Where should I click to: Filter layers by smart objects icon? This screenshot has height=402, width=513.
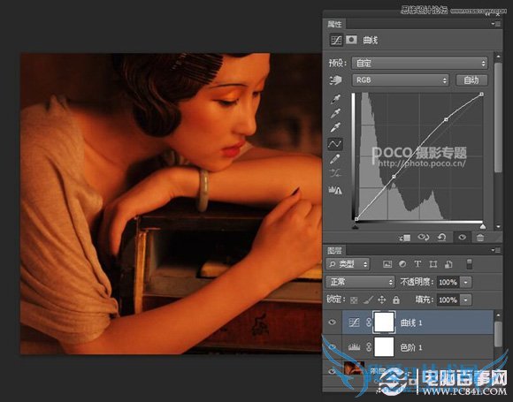coord(448,264)
